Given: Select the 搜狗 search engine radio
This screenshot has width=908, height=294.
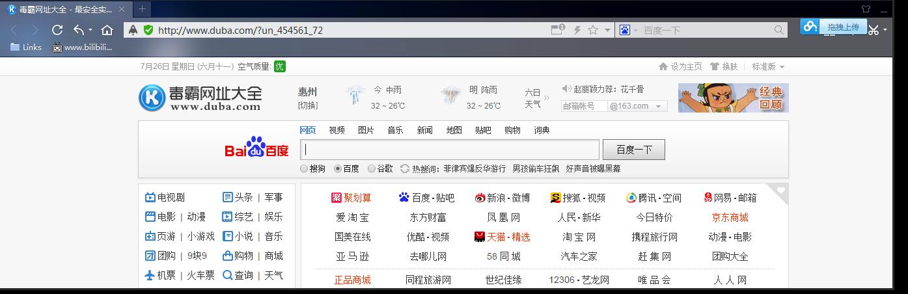Looking at the screenshot, I should pyautogui.click(x=304, y=168).
